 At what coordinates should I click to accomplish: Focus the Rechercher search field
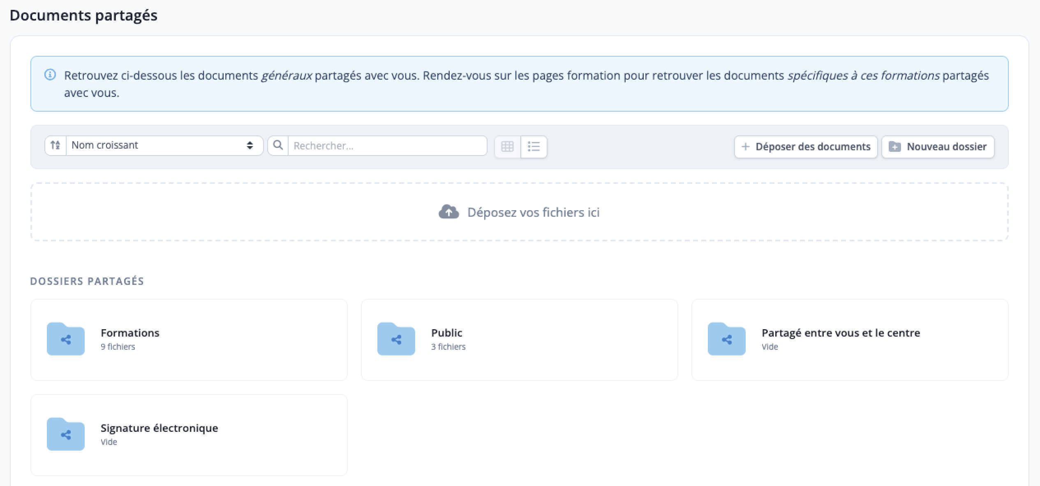(x=388, y=146)
